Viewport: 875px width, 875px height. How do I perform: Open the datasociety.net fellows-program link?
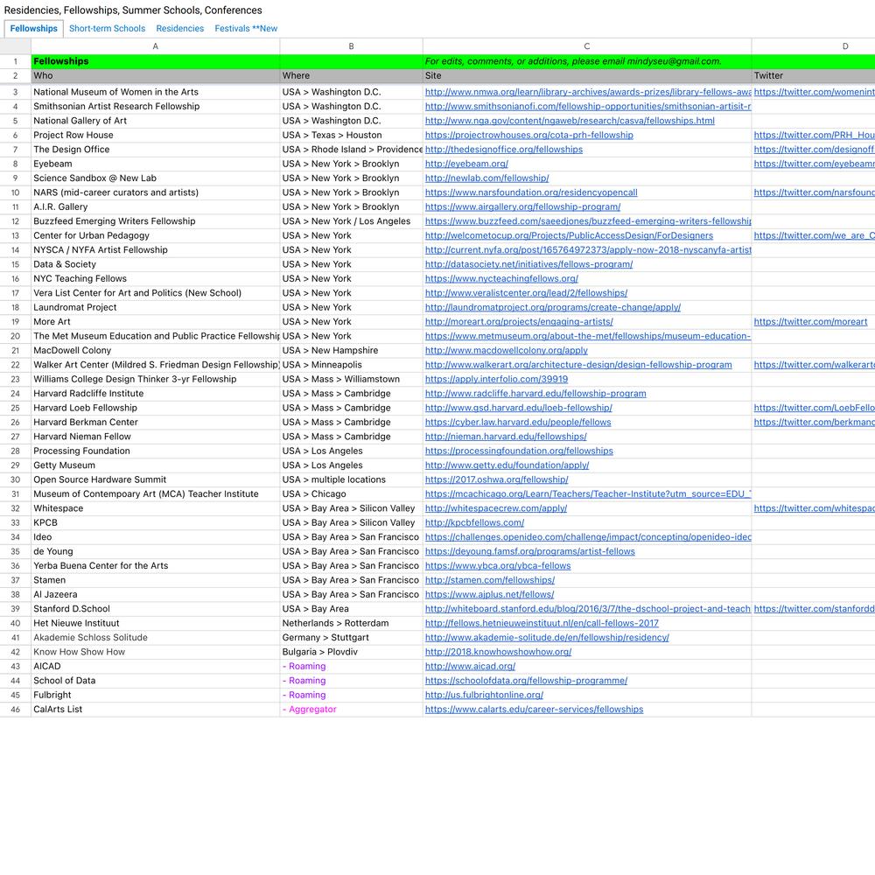[x=529, y=264]
